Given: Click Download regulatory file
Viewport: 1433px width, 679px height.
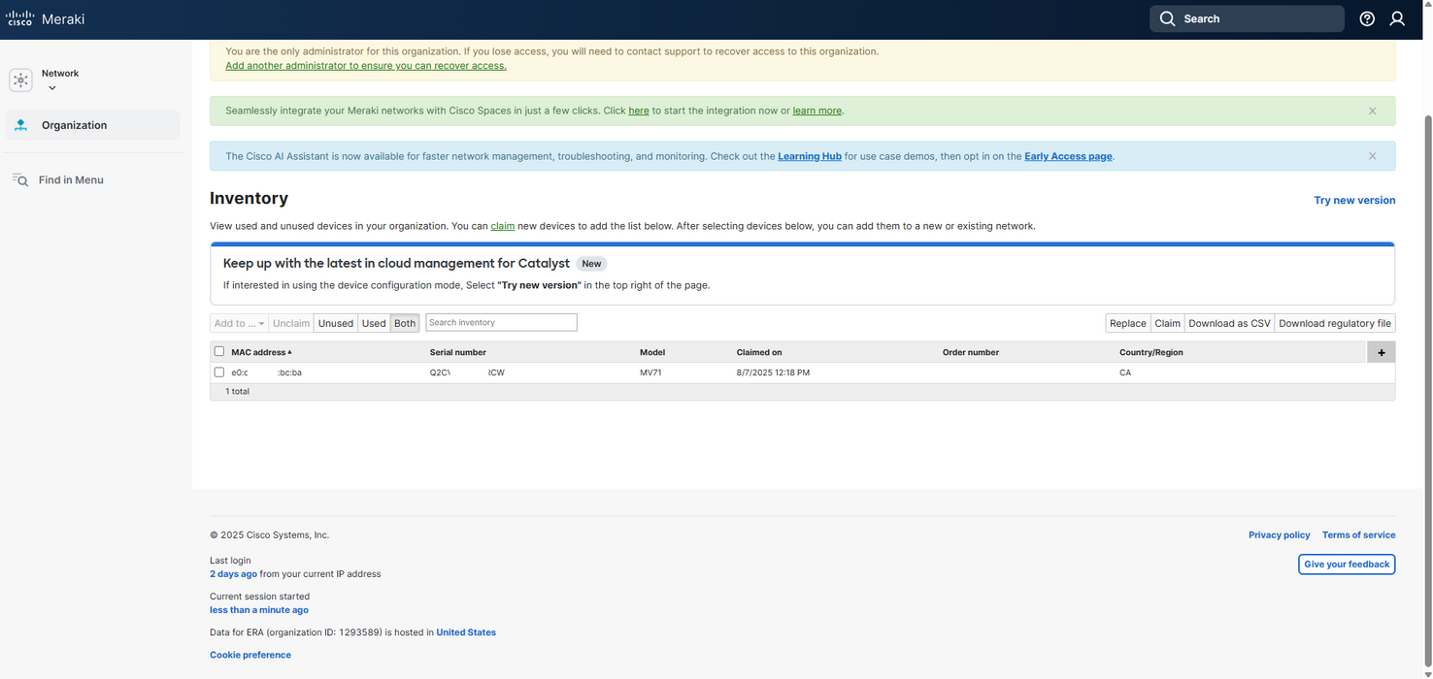Looking at the screenshot, I should [1335, 323].
